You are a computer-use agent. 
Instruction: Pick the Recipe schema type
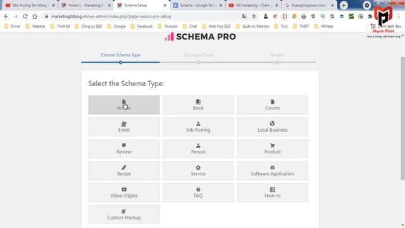(x=124, y=171)
